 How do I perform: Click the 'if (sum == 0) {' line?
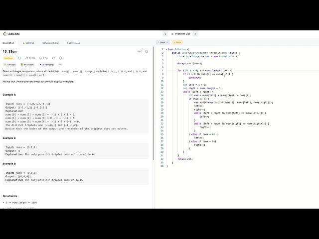click(x=199, y=99)
